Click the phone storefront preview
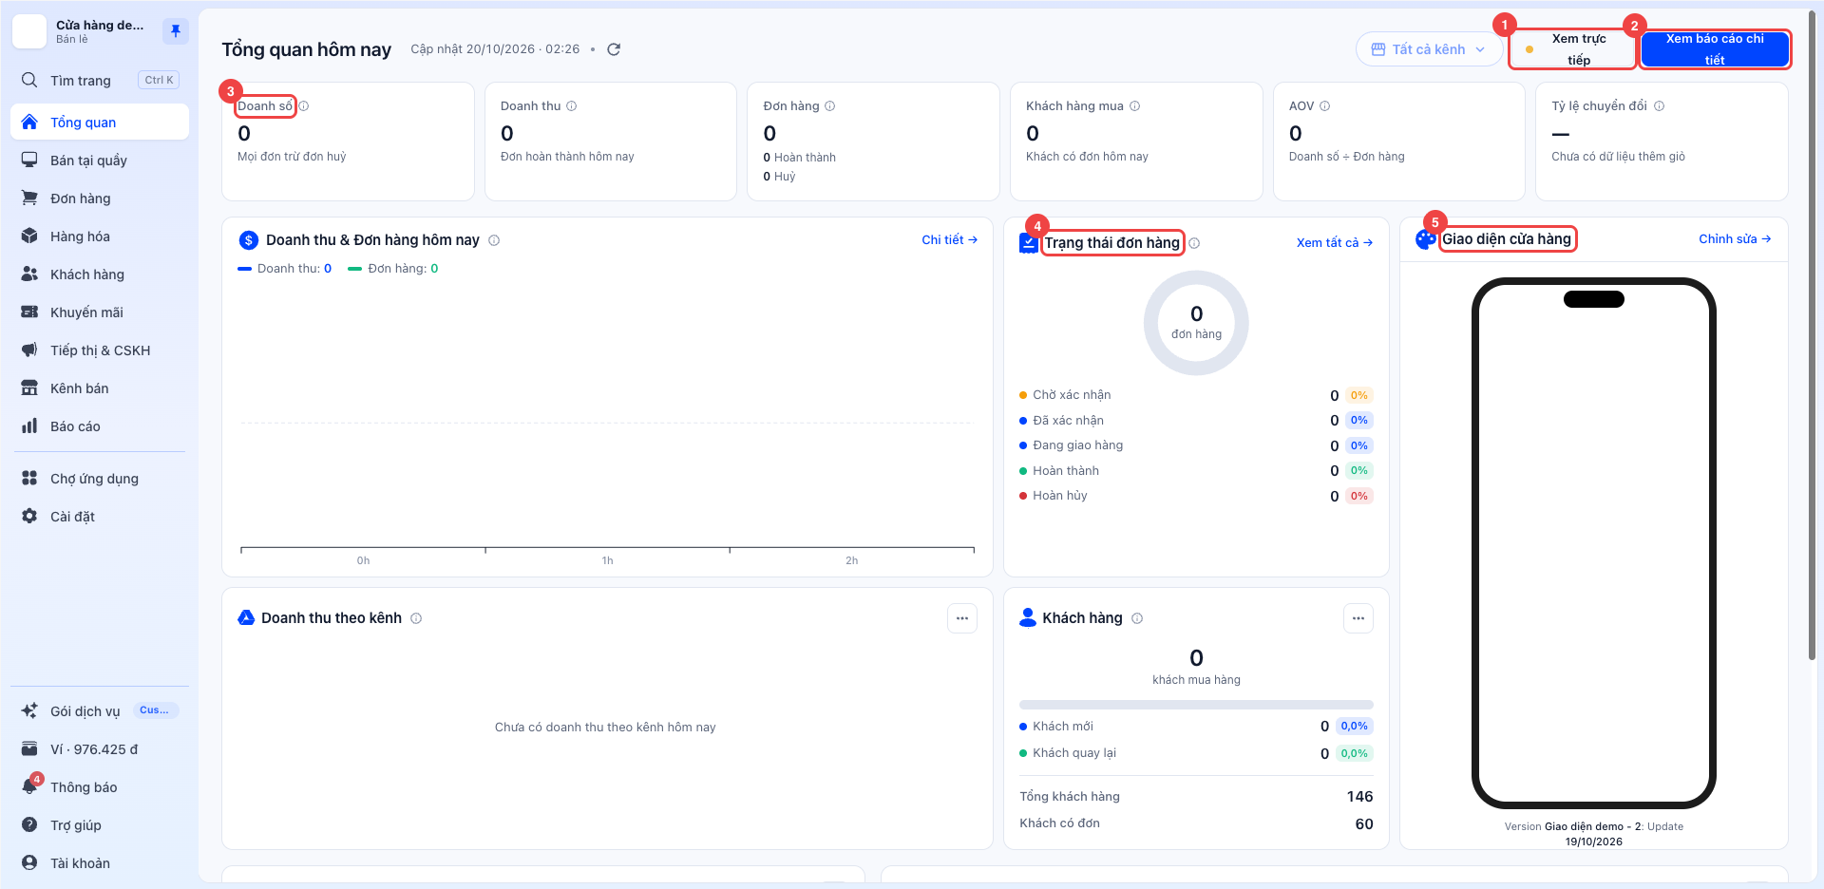1824x889 pixels. (1594, 543)
